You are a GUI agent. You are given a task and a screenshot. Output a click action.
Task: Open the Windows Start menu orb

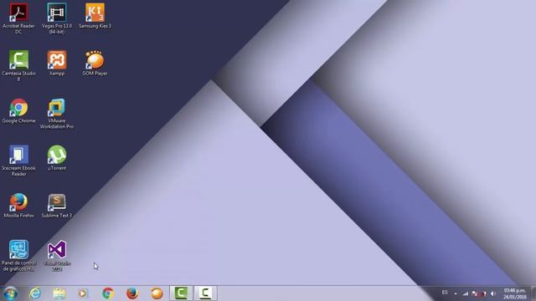pyautogui.click(x=10, y=293)
